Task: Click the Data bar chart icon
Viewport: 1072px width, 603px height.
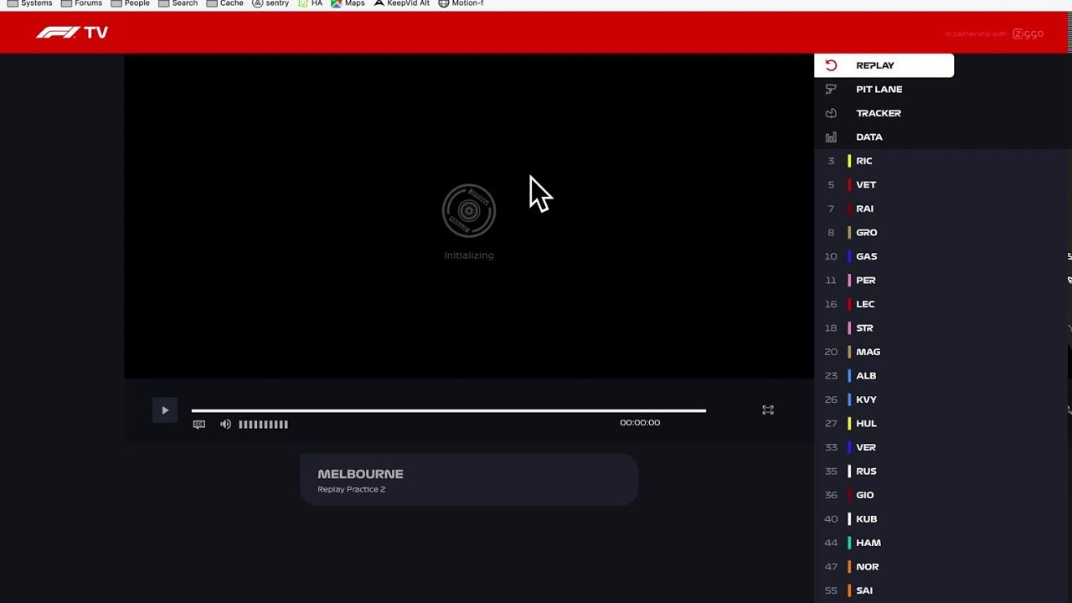Action: [x=831, y=137]
